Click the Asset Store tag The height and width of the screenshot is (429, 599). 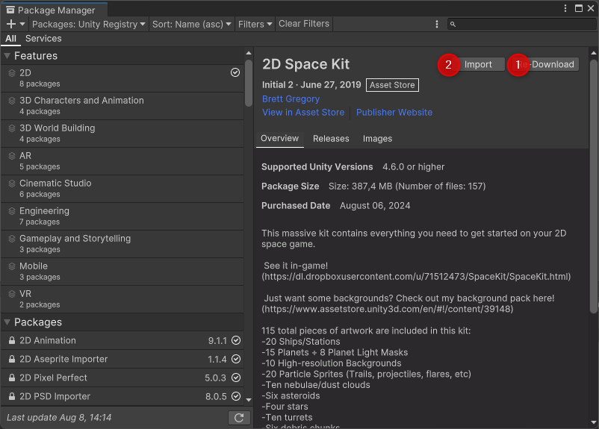[392, 85]
